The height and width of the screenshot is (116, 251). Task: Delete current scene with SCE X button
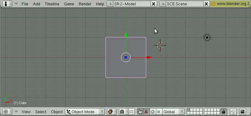click(206, 4)
